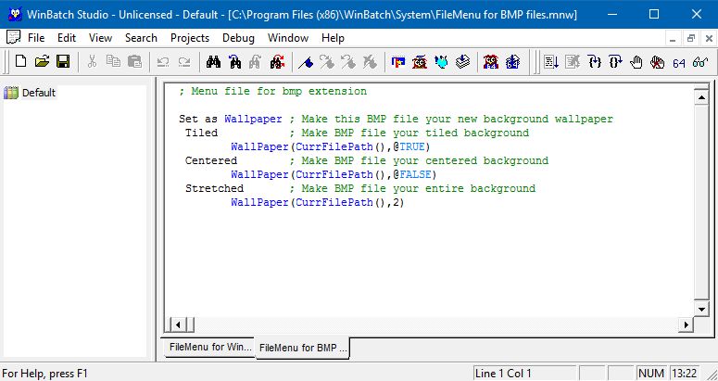Click '; Menu file for bmp extension' comment

pos(272,91)
